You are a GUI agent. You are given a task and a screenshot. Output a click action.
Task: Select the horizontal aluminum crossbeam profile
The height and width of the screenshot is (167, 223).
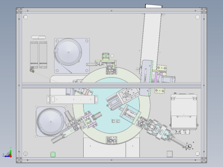point(111,85)
